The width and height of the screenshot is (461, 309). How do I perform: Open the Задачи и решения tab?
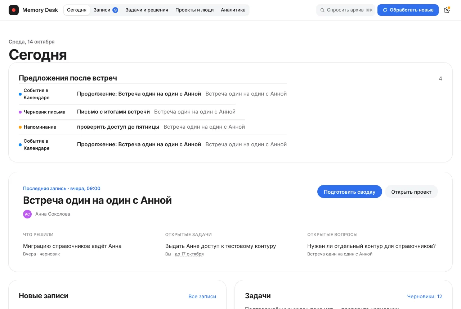[147, 10]
